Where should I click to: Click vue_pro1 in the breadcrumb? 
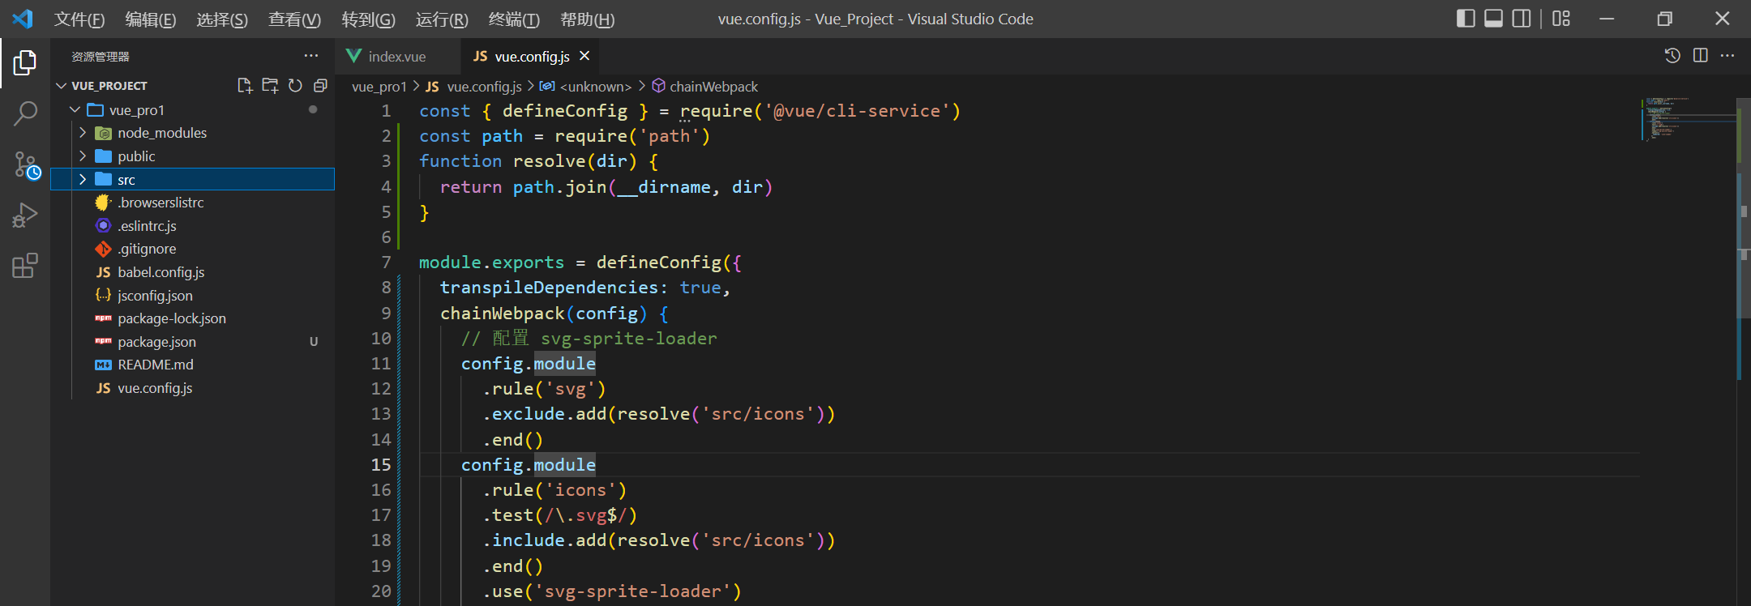point(379,87)
